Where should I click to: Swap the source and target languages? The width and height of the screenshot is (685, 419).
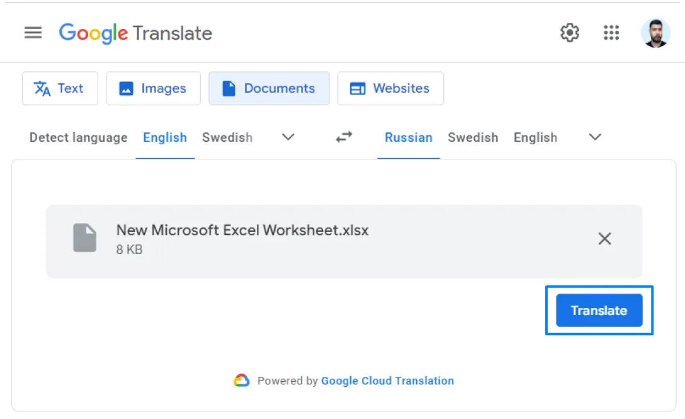[x=343, y=137]
